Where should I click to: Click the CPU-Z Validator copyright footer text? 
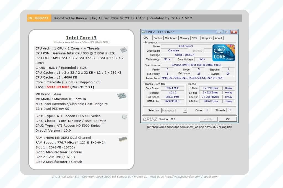tap(134, 177)
